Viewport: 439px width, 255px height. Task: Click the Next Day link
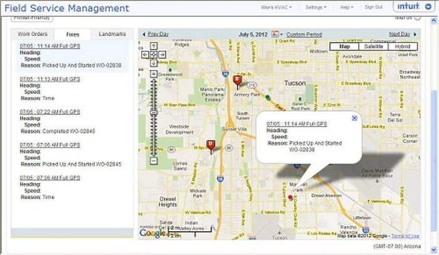399,34
